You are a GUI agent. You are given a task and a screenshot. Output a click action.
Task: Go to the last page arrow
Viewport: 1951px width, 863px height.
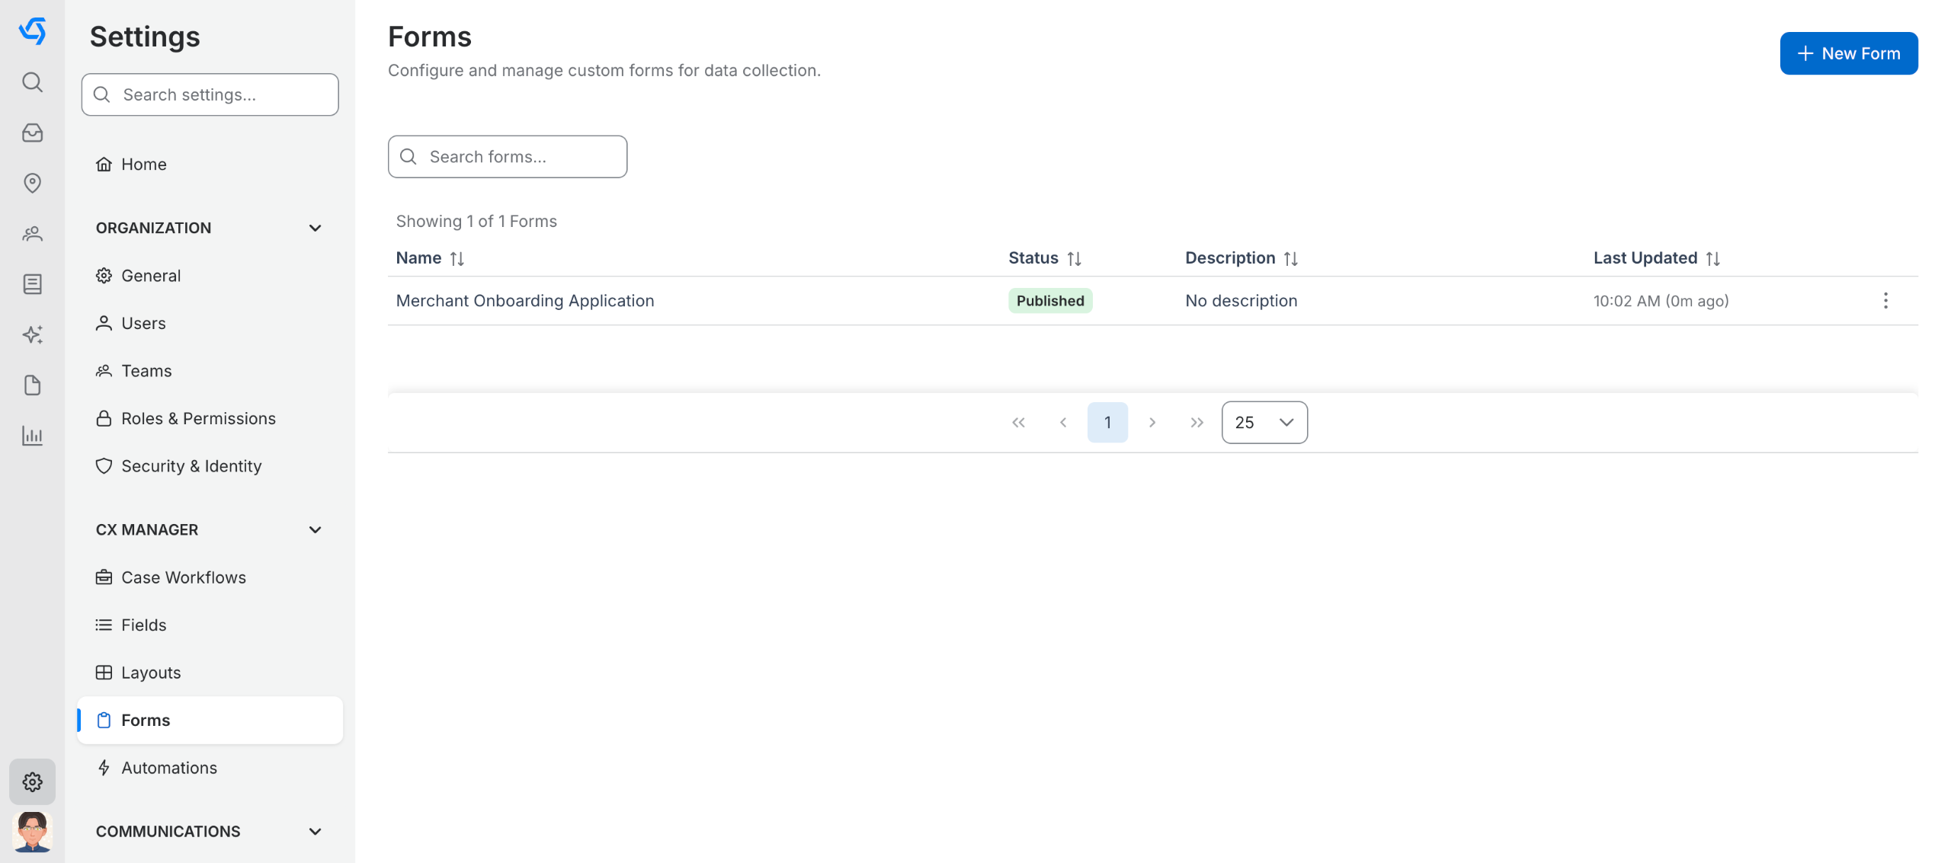coord(1196,423)
